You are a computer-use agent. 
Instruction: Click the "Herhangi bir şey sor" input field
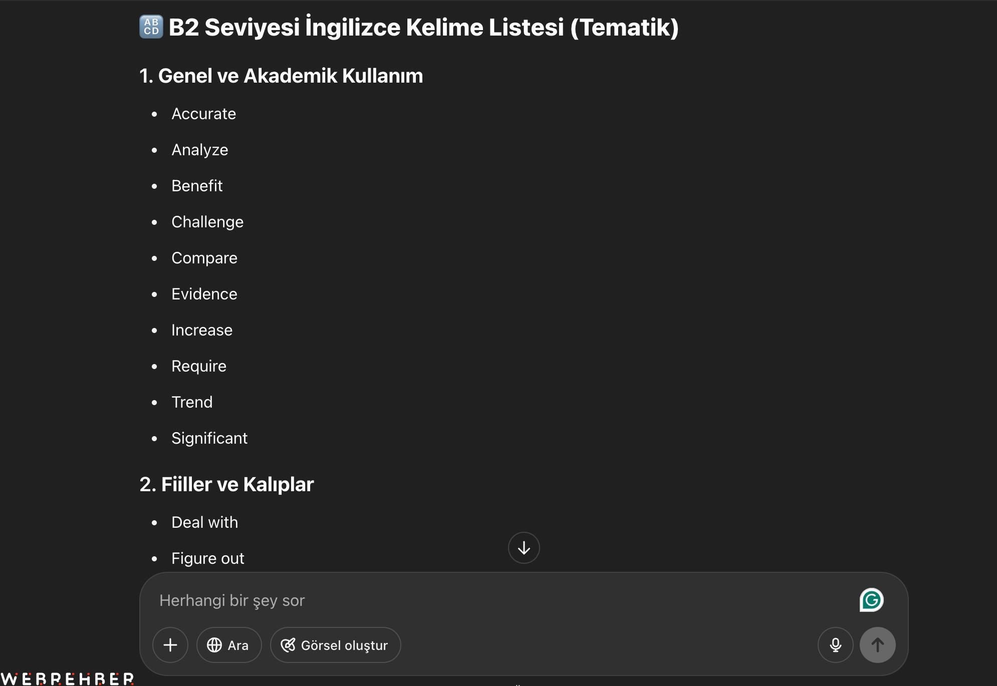(x=501, y=600)
